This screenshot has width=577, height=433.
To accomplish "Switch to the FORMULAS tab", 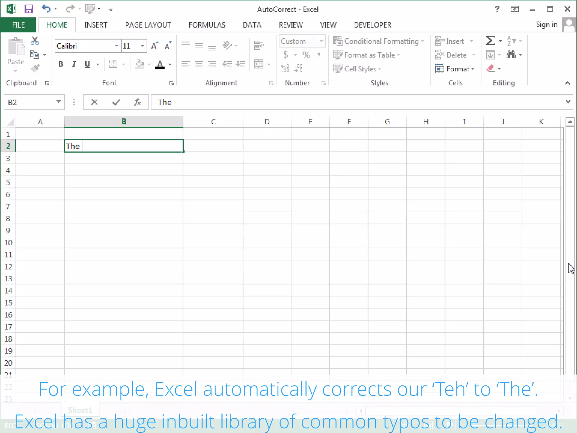I will coord(207,25).
